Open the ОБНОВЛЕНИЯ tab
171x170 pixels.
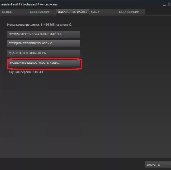42,12
